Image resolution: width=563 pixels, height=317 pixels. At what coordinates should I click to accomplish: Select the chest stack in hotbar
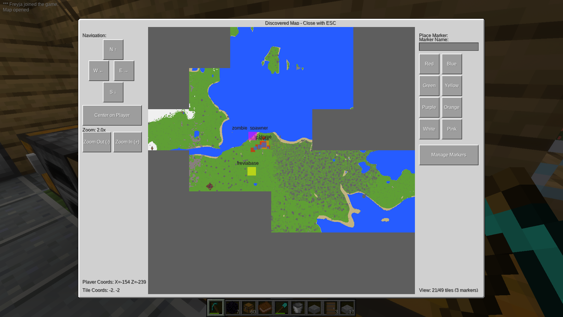click(249, 308)
